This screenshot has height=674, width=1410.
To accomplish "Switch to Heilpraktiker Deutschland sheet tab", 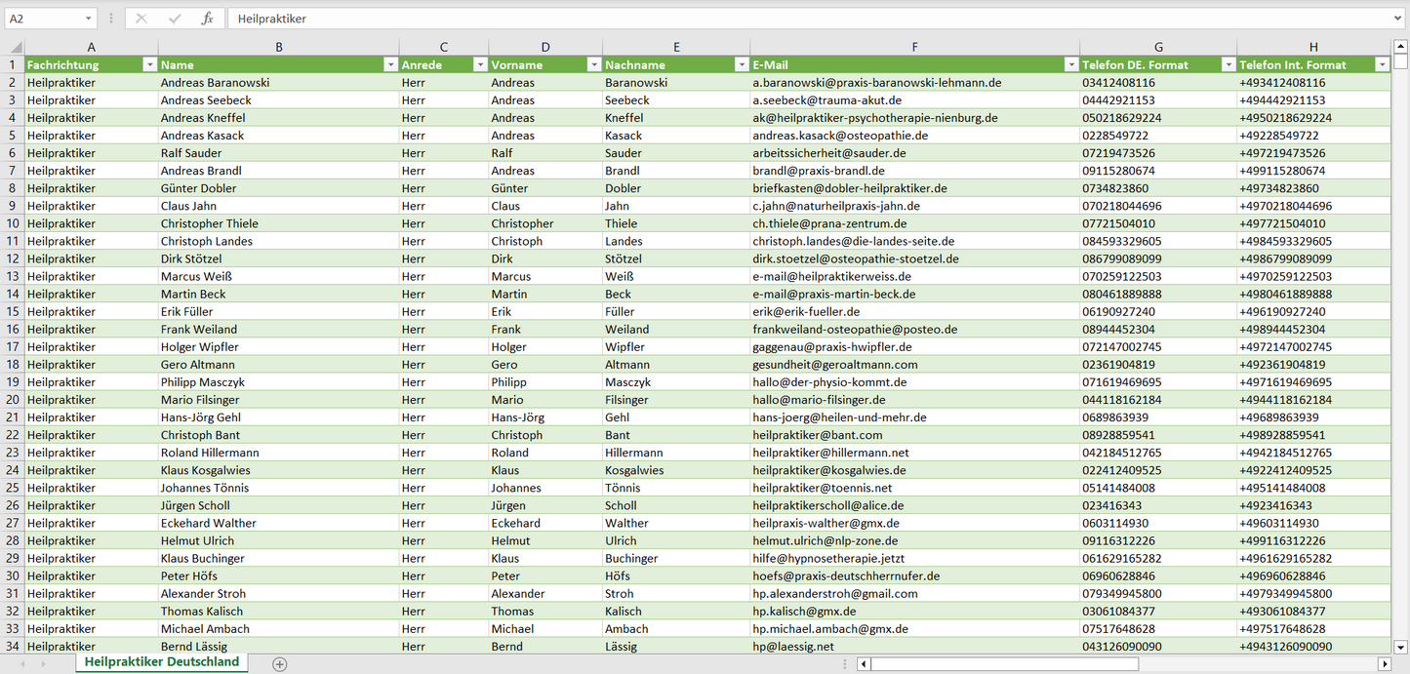I will (162, 662).
